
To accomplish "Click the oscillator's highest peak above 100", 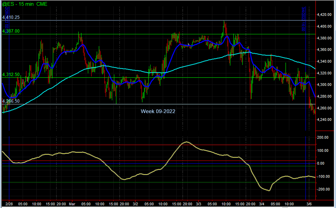I will pos(186,142).
